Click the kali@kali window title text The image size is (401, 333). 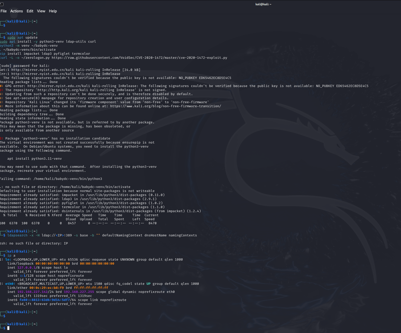pyautogui.click(x=263, y=4)
